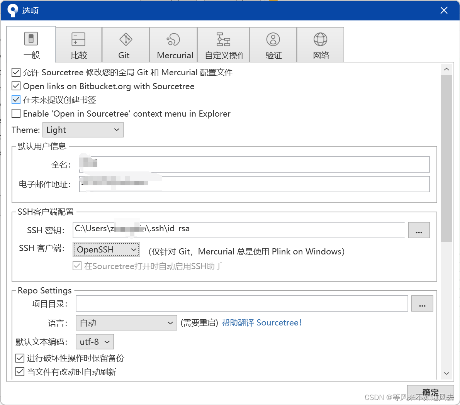Click the vertical scrollbar thumb
460x405 pixels.
446,159
